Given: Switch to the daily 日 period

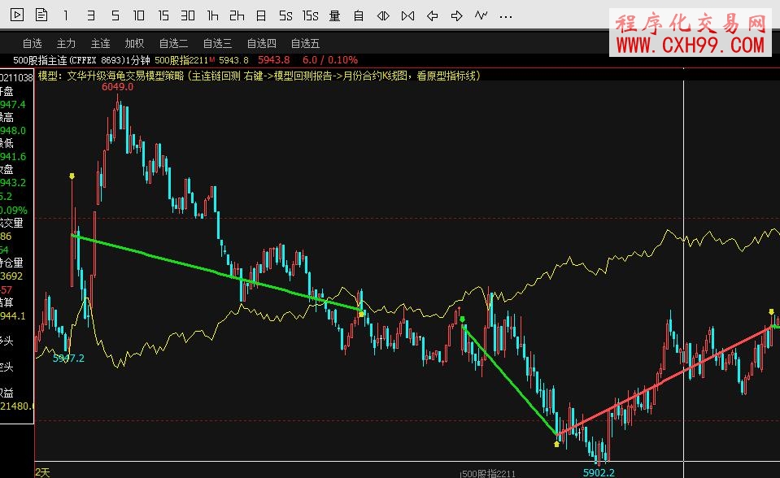Looking at the screenshot, I should pos(260,15).
